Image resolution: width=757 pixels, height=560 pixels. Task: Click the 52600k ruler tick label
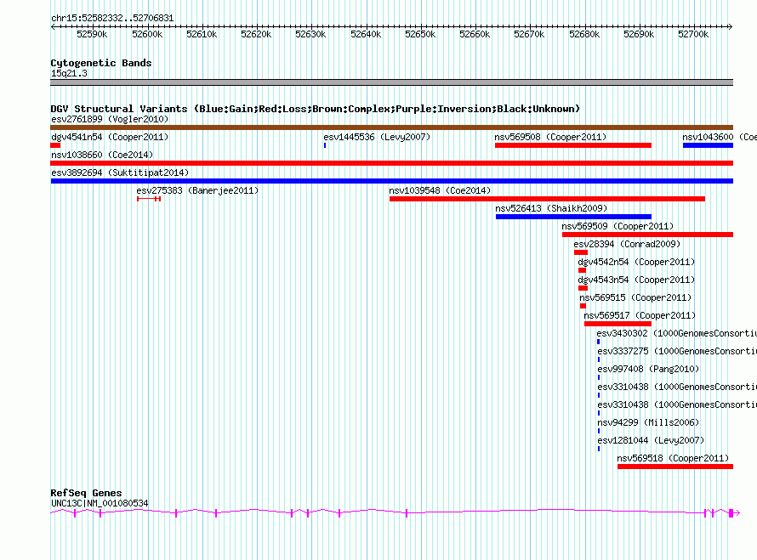[147, 34]
